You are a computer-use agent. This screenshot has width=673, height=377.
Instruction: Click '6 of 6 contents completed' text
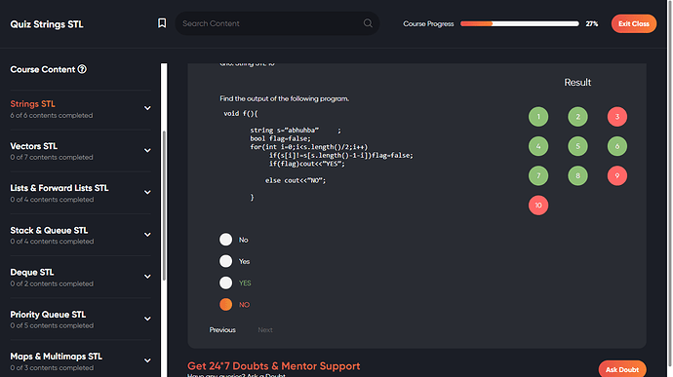(52, 115)
